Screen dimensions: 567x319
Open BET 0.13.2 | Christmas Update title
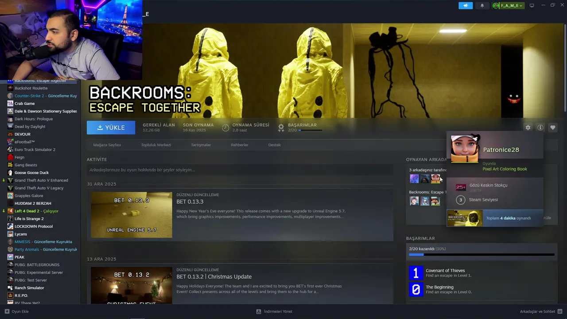[214, 276]
